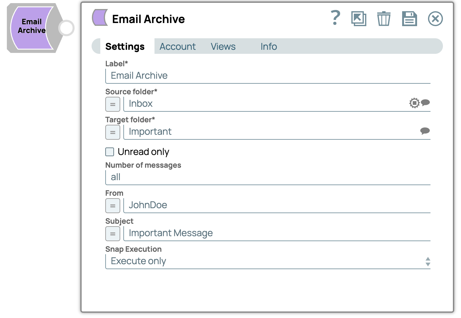Click the speech bubble icon in Target folder
This screenshot has width=461, height=318.
click(x=425, y=131)
